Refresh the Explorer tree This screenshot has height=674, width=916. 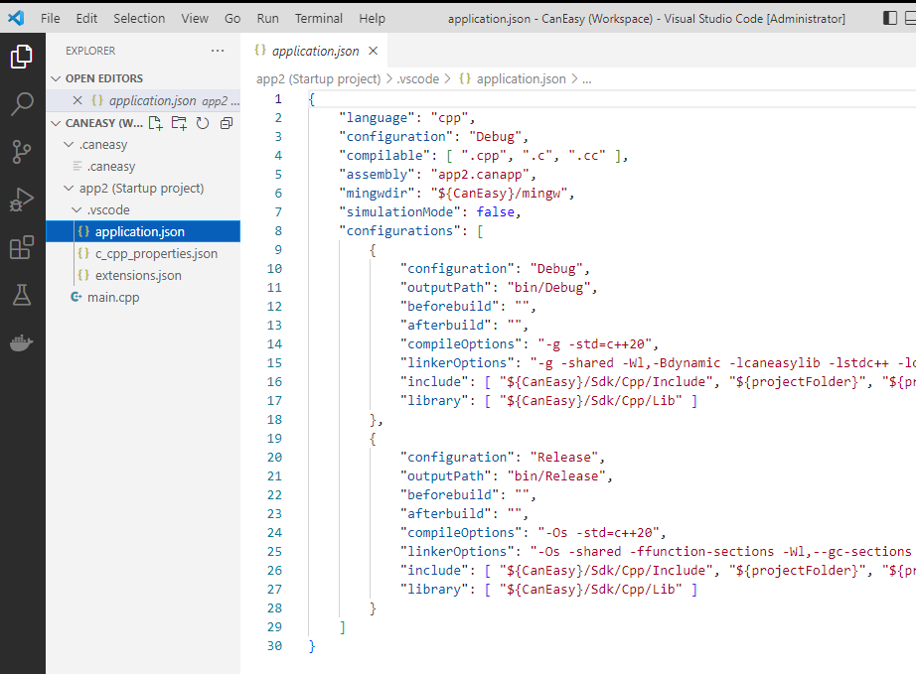(202, 123)
